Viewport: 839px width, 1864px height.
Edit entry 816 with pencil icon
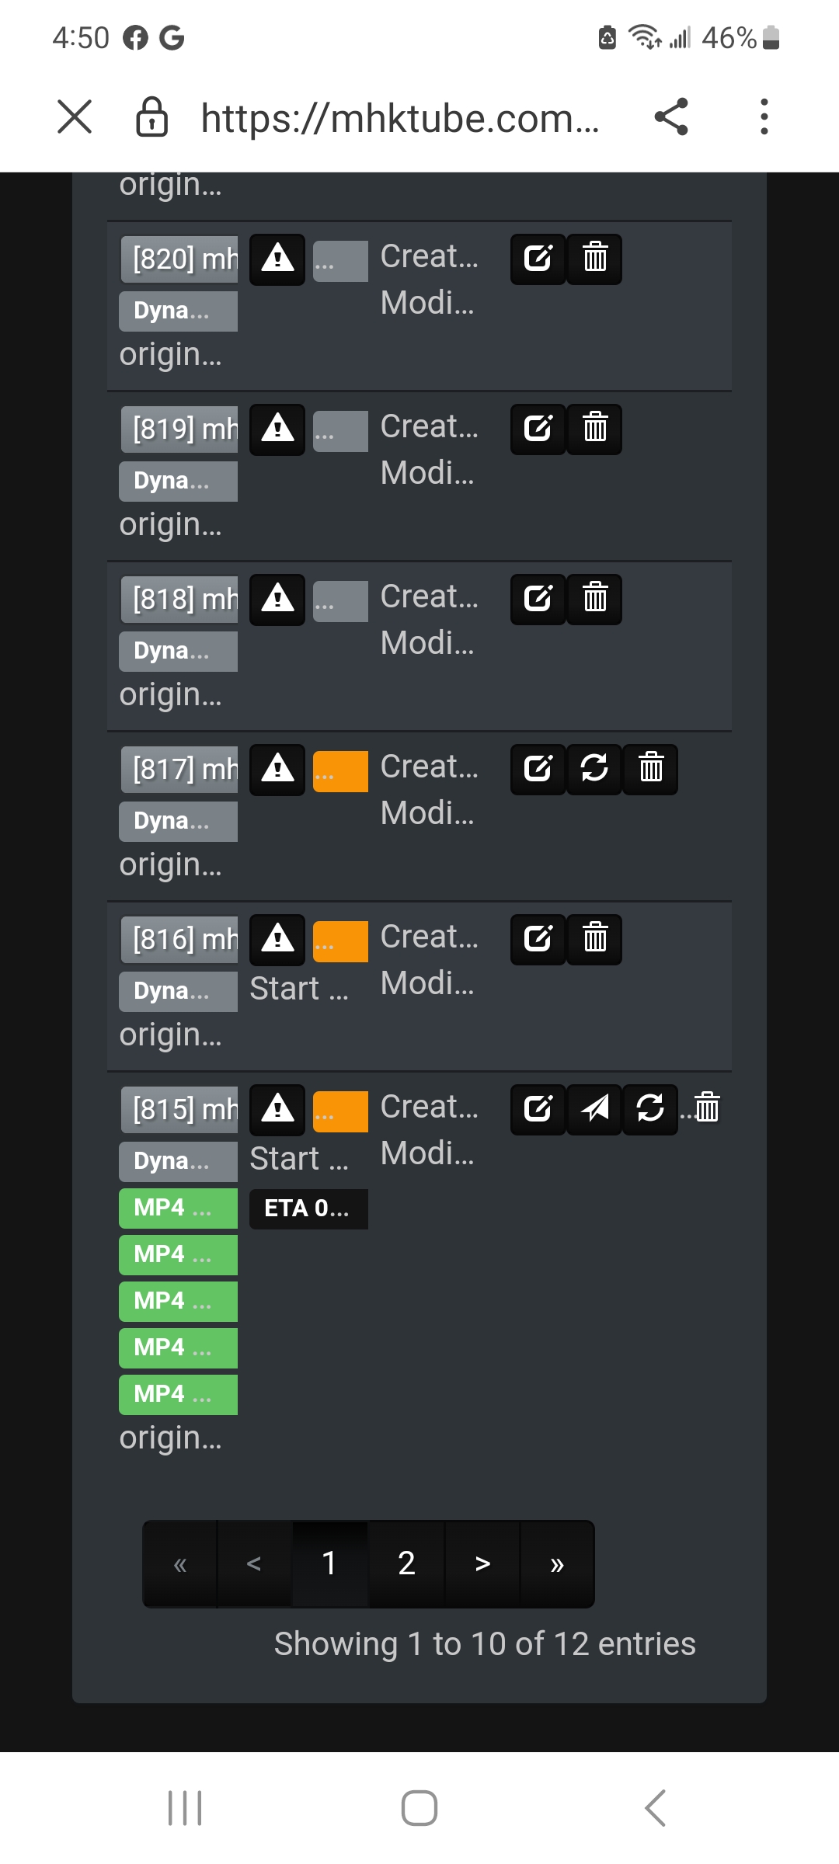pyautogui.click(x=538, y=940)
